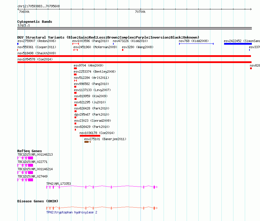260x221 pixels.
Task: Open TBC1D15|NM_001146213 gene label
Action: click(35, 154)
